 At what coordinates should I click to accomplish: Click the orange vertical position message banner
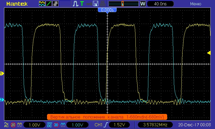107,117
